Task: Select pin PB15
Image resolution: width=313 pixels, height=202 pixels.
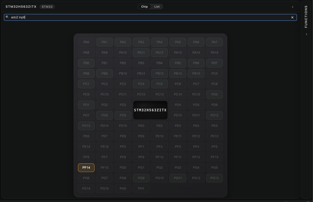Action: coord(196,73)
